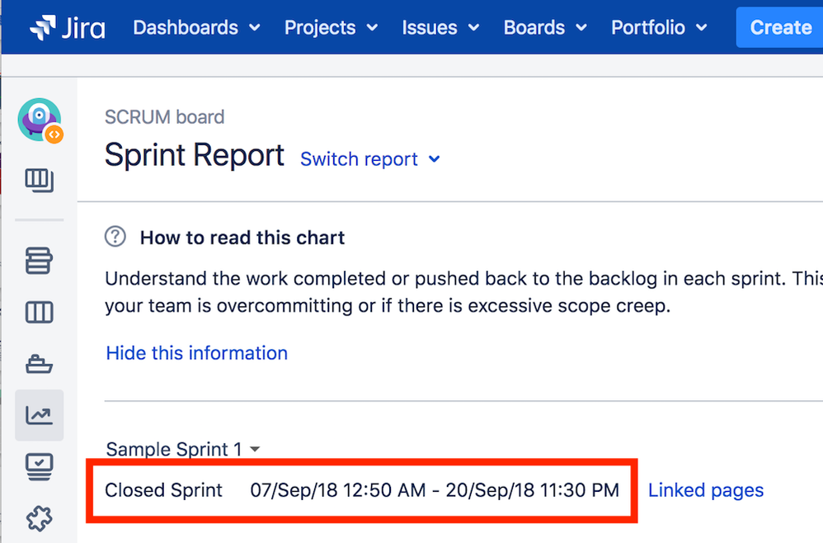Open the Dashboards menu
The width and height of the screenshot is (823, 543).
pos(196,27)
